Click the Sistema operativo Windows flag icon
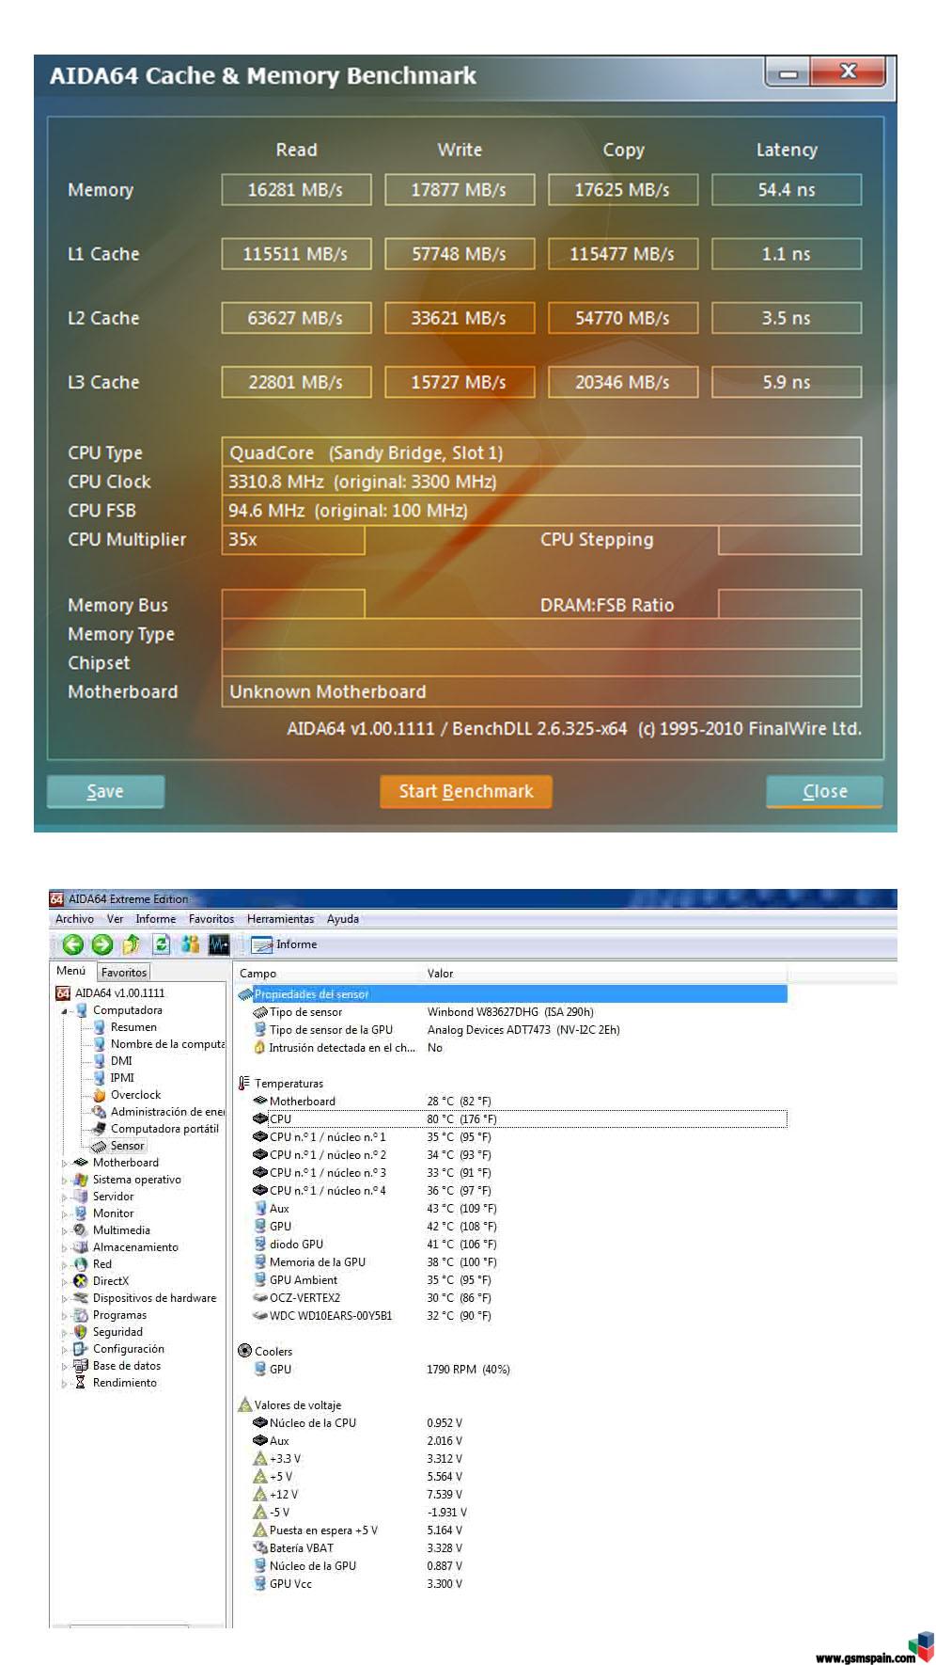936x1665 pixels. point(81,1180)
